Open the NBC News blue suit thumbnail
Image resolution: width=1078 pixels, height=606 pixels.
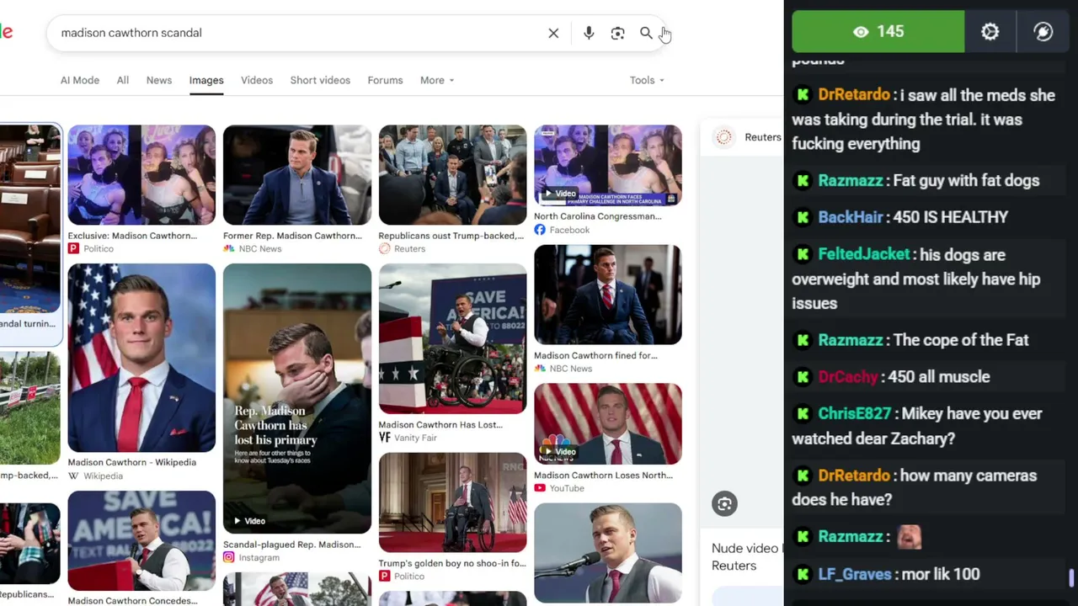click(296, 175)
